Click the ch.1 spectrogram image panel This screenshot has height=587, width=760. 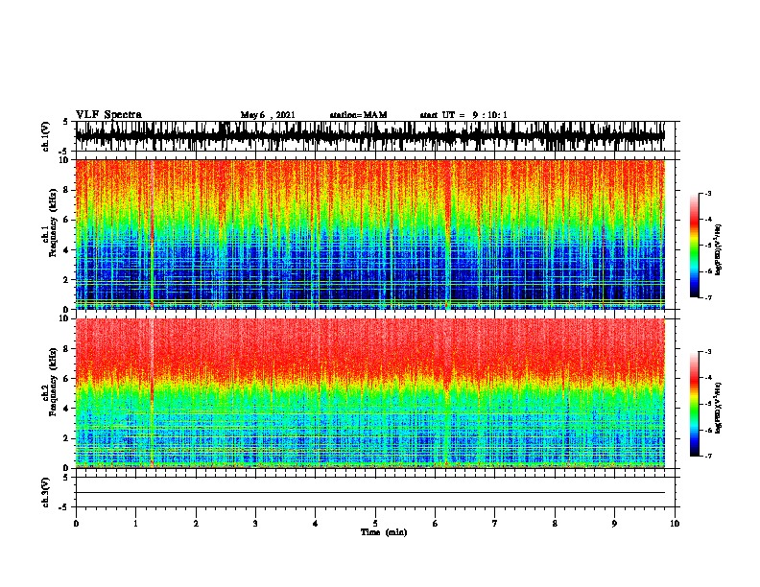370,234
